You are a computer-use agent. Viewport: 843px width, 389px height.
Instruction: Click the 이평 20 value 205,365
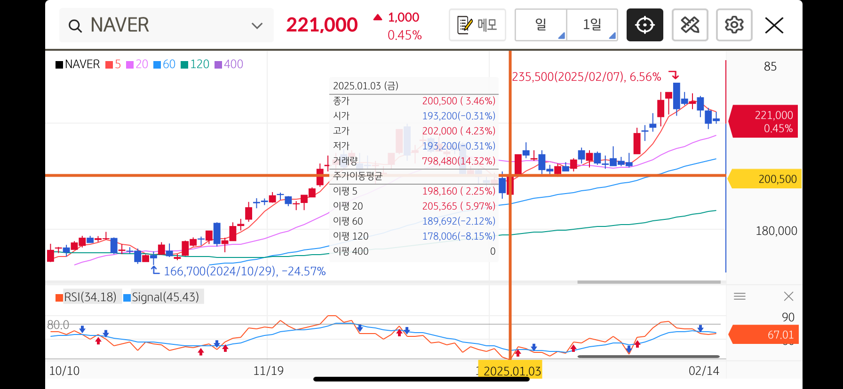459,206
